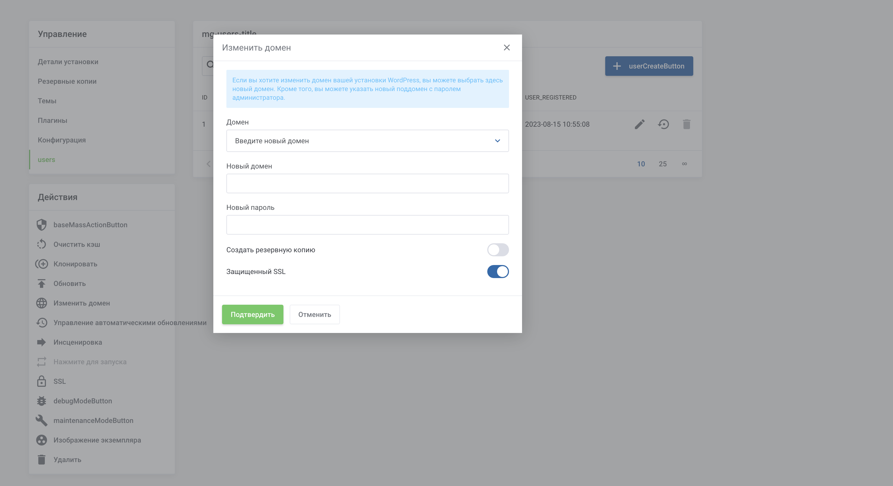Choose Инсценировка action label
The height and width of the screenshot is (486, 893).
[78, 342]
